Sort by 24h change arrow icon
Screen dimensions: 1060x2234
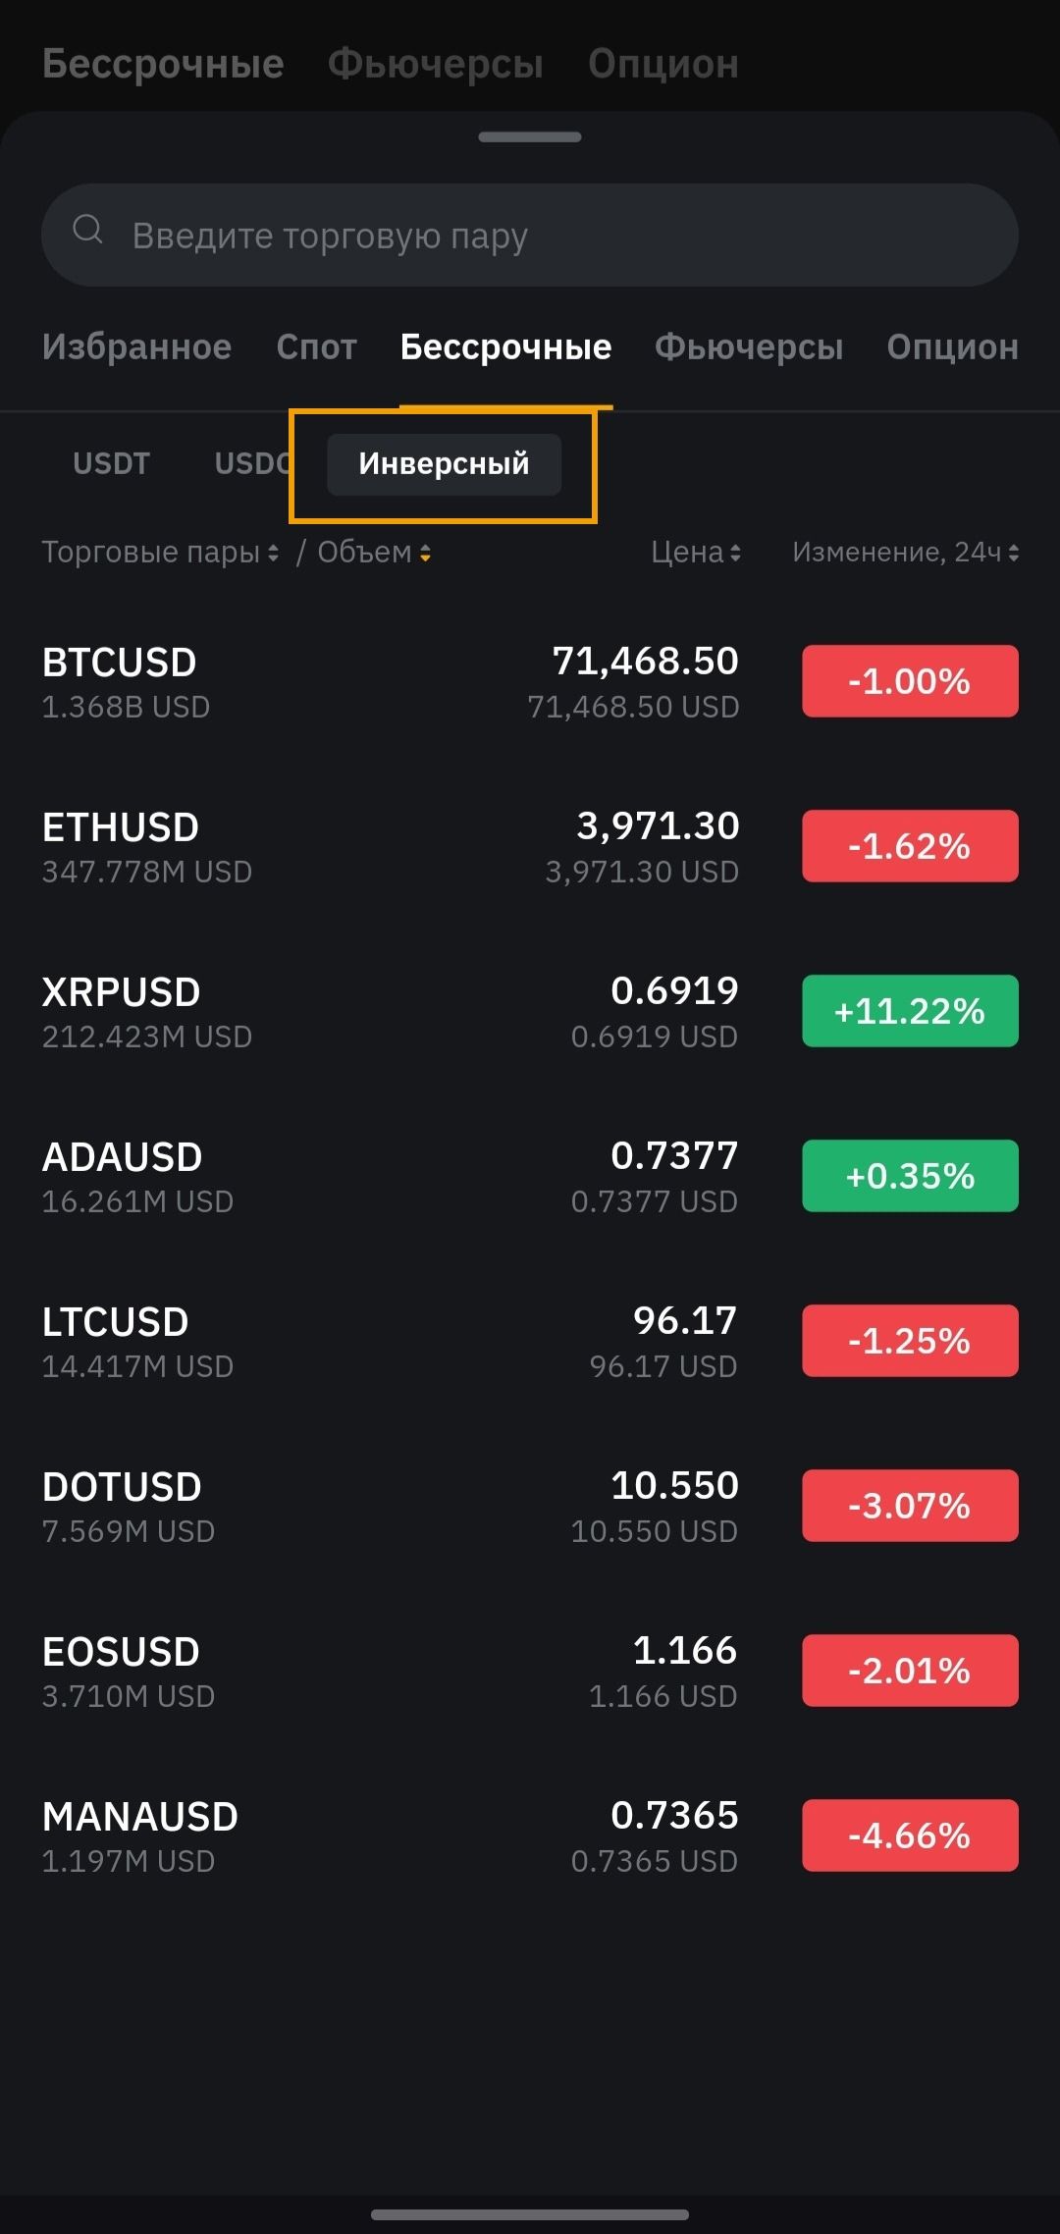1013,554
